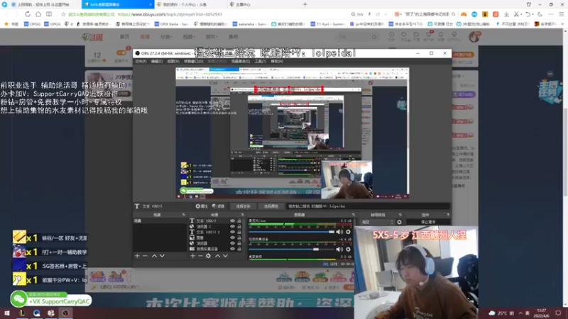The image size is (568, 319).
Task: Open 滤镜 for the selected text source
Action: point(219,206)
